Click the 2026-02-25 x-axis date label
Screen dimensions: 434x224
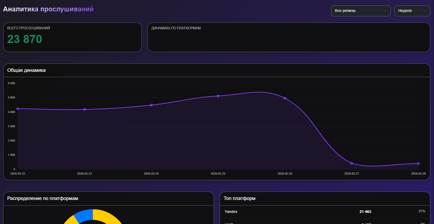218,174
